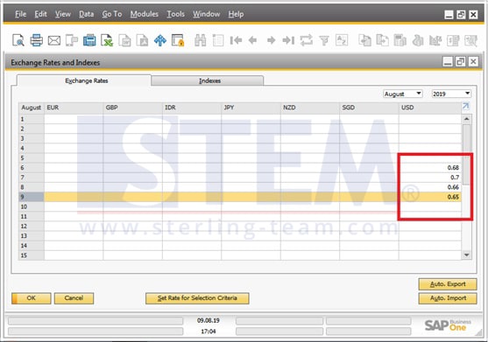Screen dimensions: 488x342
Task: Click the Export to Word icon
Action: point(124,40)
